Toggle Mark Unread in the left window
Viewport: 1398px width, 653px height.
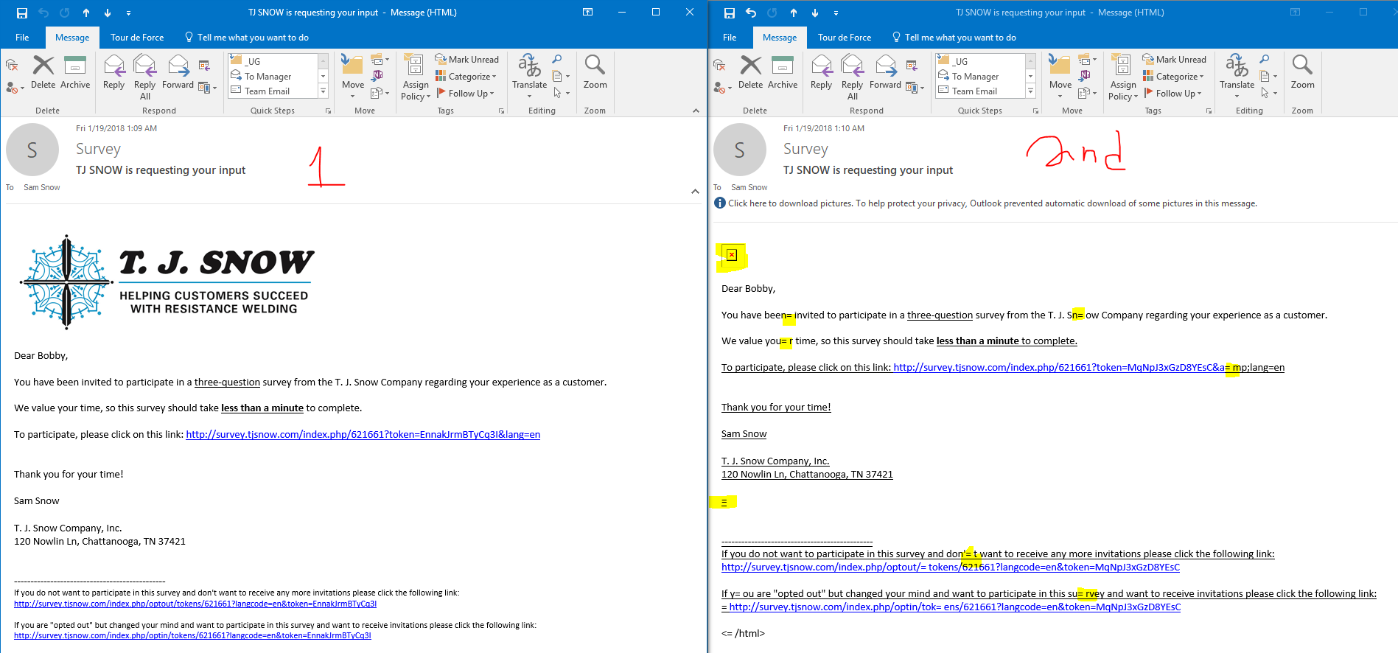(x=467, y=60)
